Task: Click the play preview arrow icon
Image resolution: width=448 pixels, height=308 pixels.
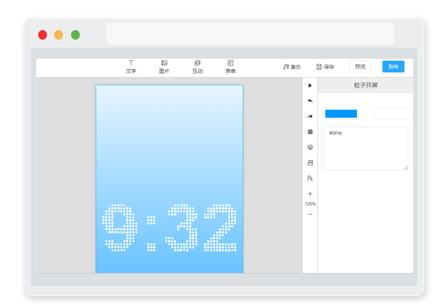Action: click(310, 85)
